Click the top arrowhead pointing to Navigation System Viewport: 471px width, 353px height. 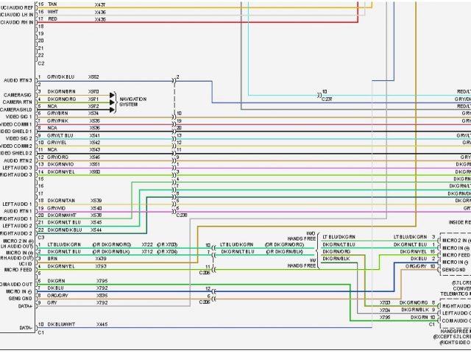[x=113, y=95]
